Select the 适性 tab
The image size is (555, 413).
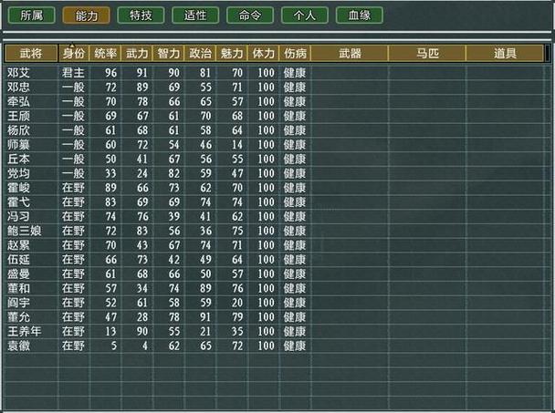(x=194, y=15)
